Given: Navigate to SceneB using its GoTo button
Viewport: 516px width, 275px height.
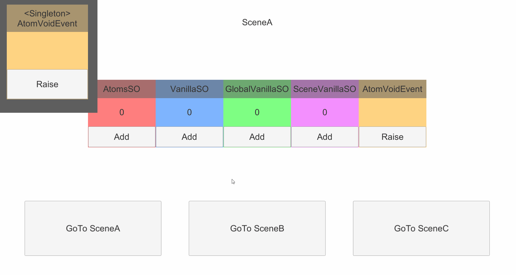Looking at the screenshot, I should pyautogui.click(x=257, y=228).
